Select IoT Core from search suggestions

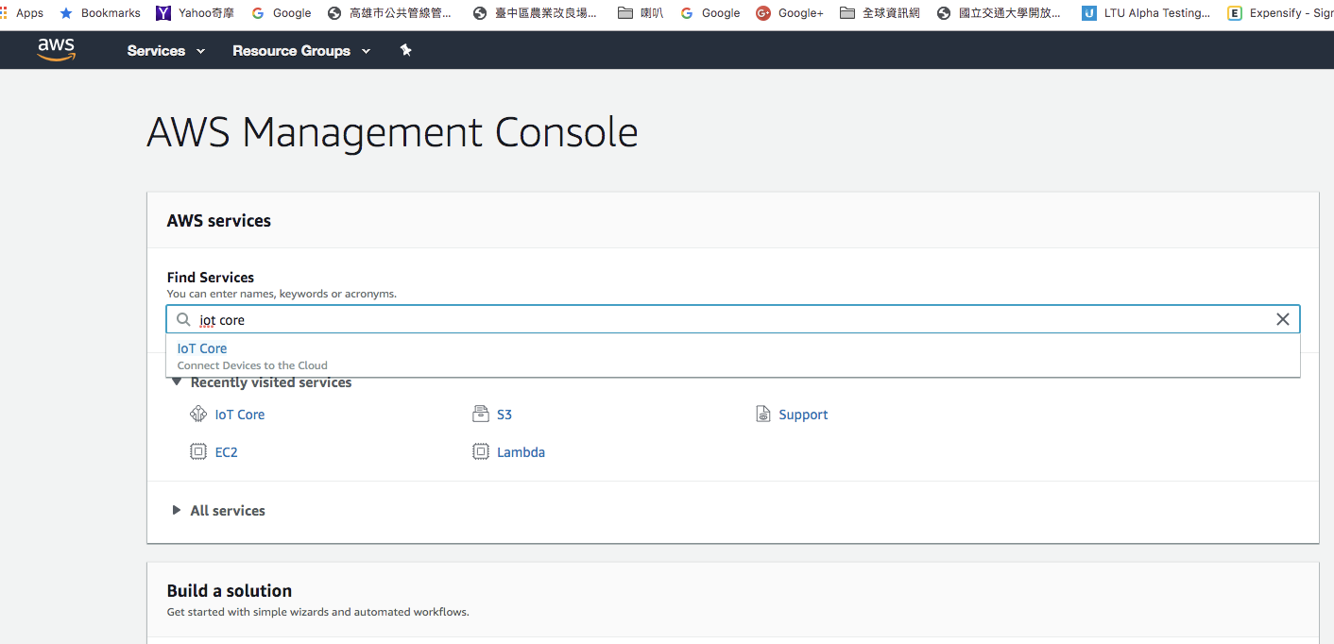click(x=202, y=348)
